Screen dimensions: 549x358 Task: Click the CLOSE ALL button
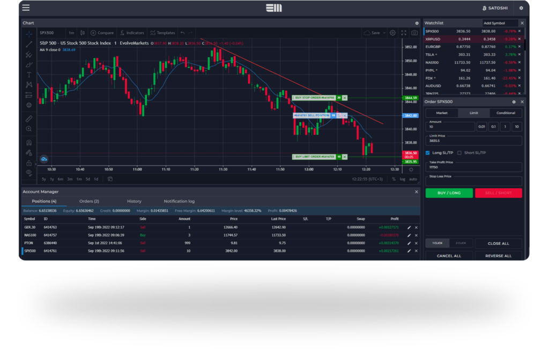(x=498, y=243)
